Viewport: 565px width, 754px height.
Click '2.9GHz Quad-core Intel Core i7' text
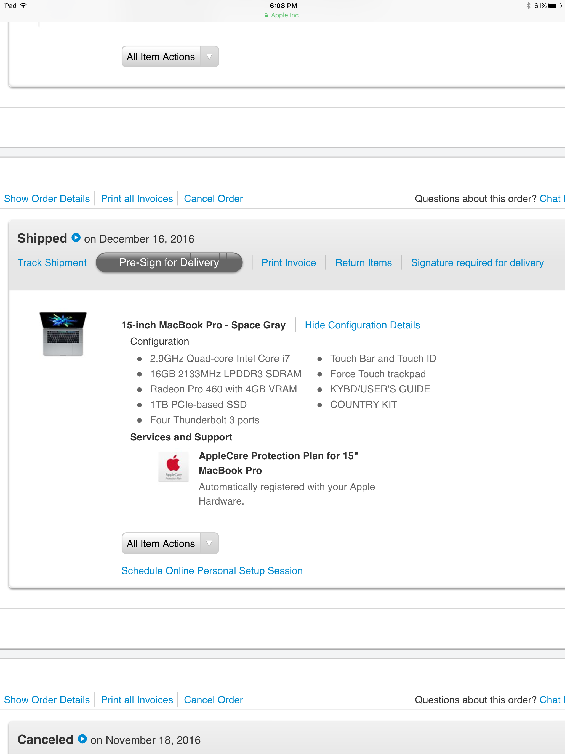pyautogui.click(x=220, y=358)
